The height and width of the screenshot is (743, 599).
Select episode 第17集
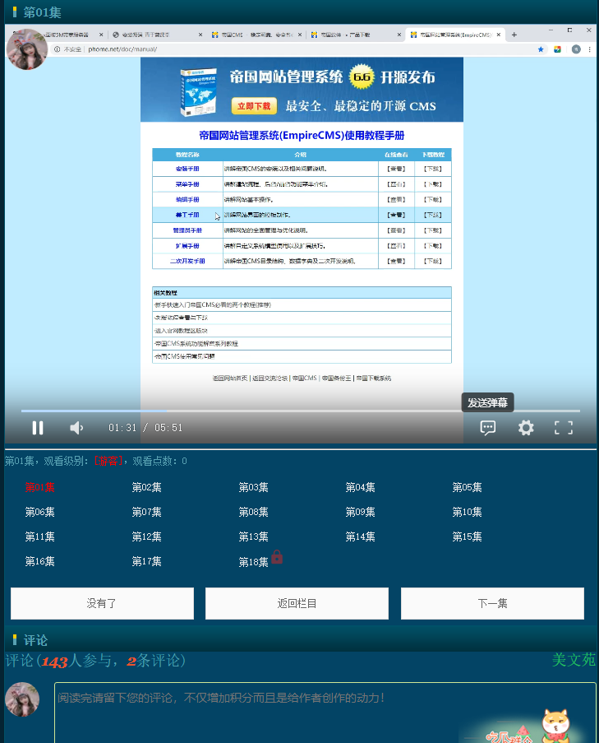click(x=147, y=561)
